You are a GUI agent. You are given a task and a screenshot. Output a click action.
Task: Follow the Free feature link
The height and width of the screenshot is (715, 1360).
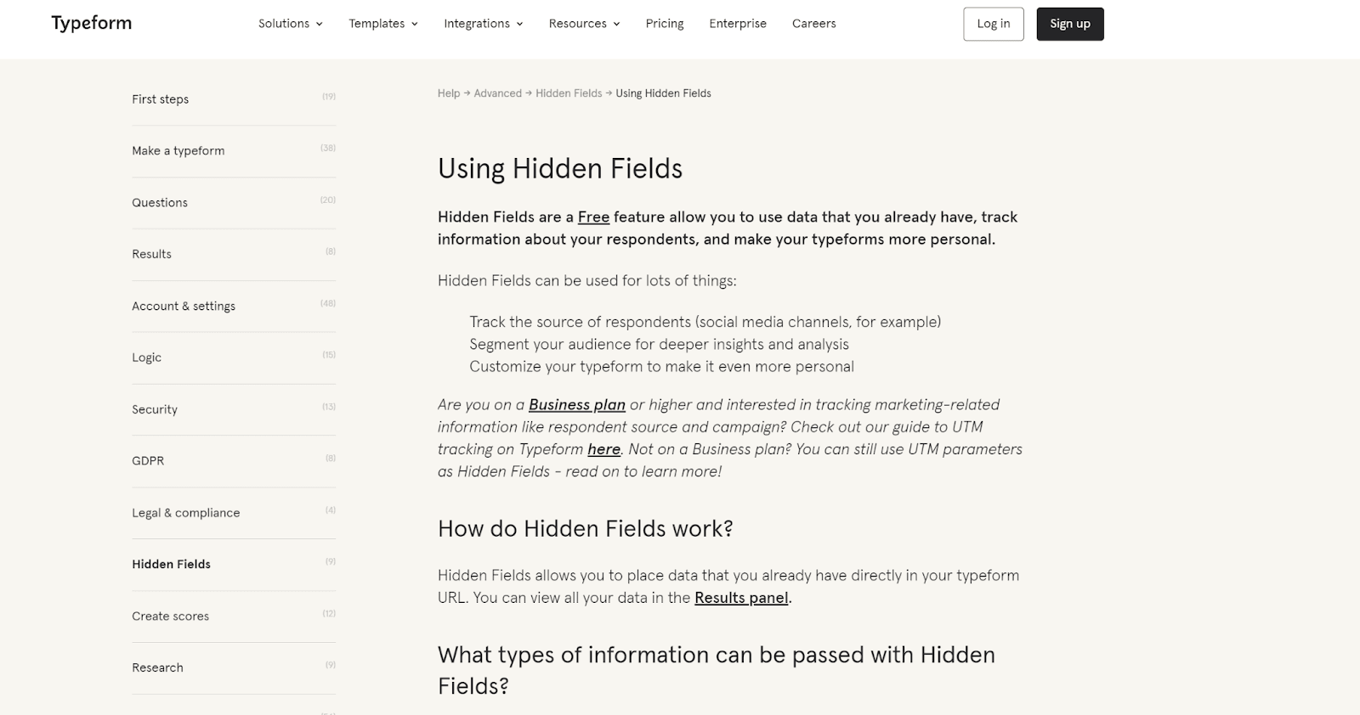593,217
